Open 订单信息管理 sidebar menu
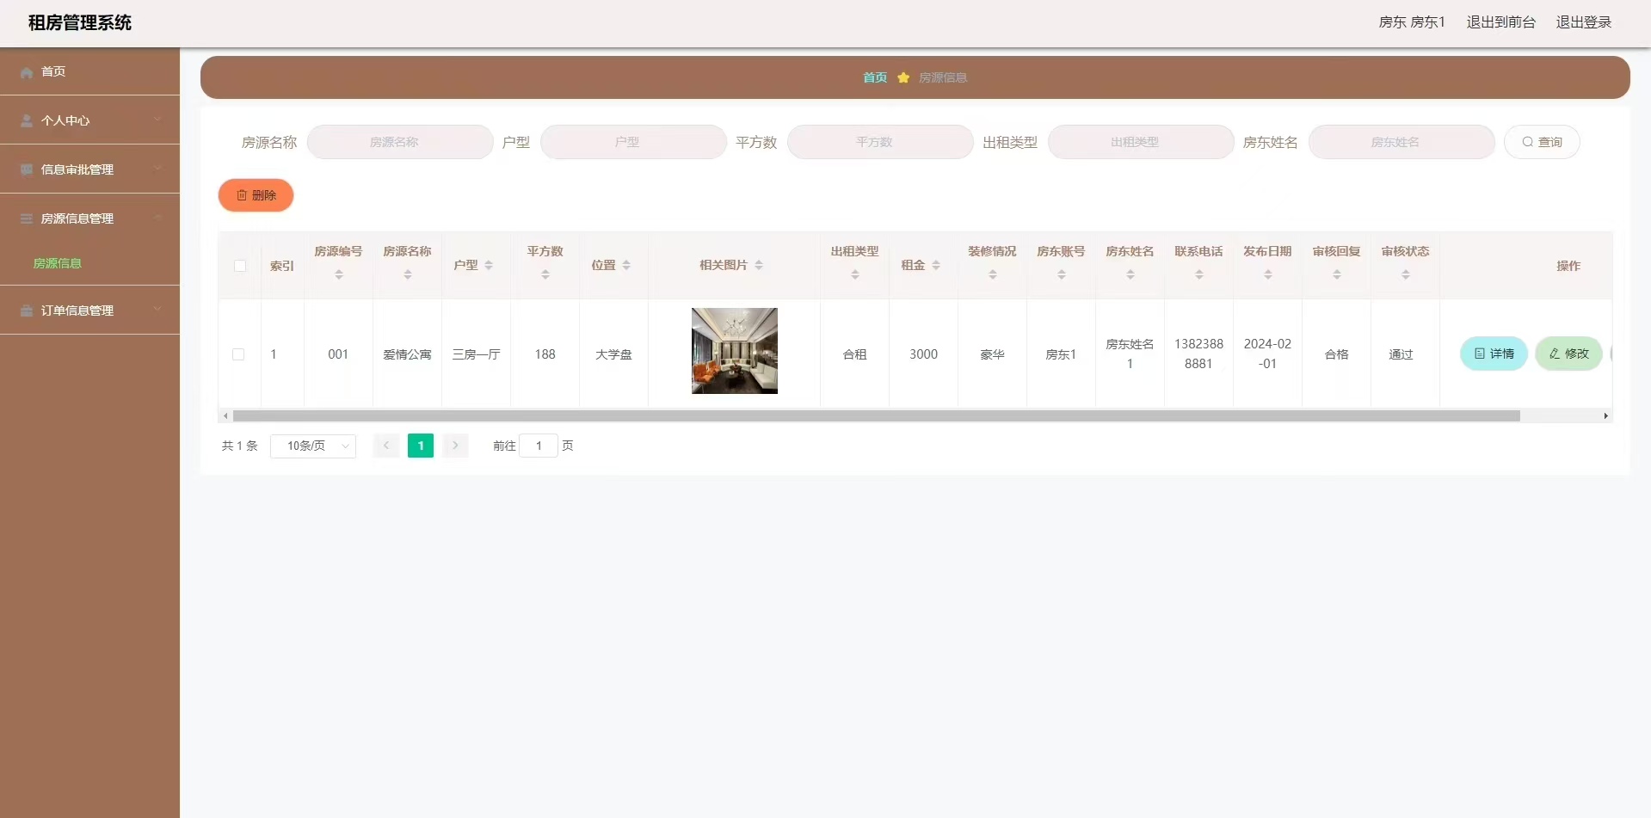The height and width of the screenshot is (818, 1651). point(89,311)
